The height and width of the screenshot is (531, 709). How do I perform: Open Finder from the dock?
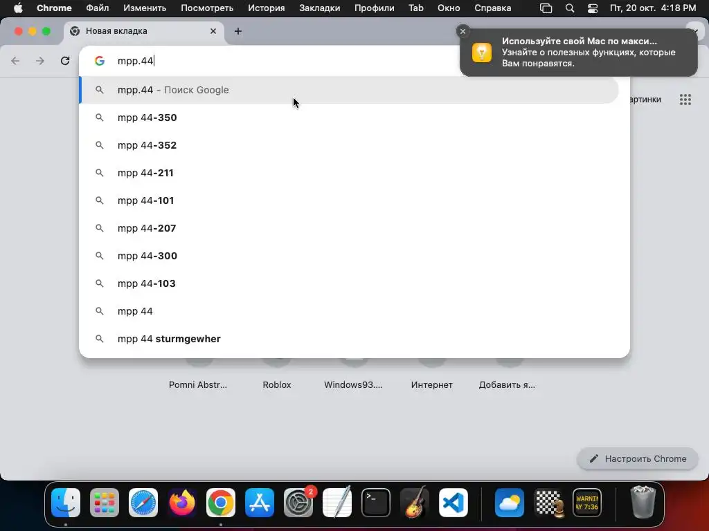[x=66, y=503]
